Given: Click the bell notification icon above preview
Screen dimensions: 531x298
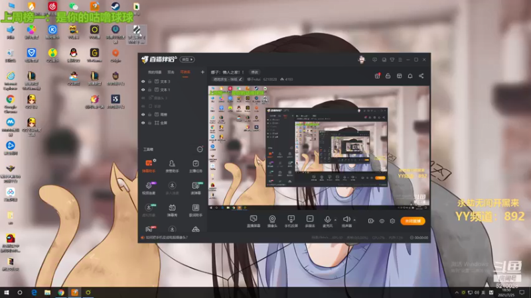Looking at the screenshot, I should point(410,76).
